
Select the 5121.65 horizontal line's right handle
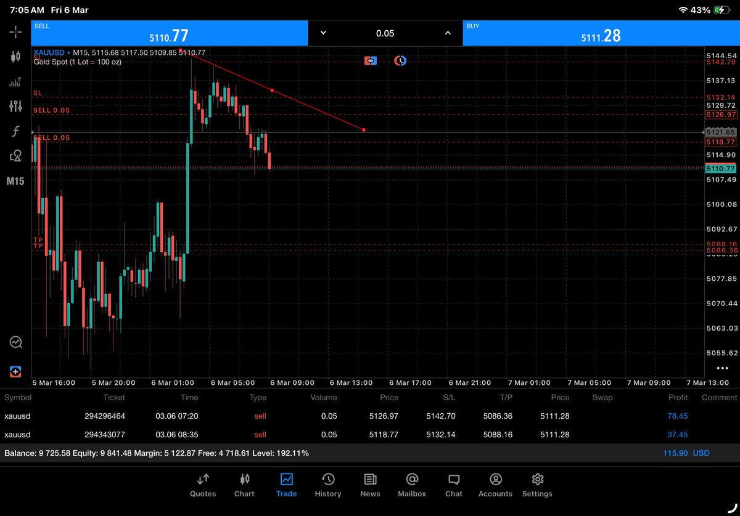(704, 132)
